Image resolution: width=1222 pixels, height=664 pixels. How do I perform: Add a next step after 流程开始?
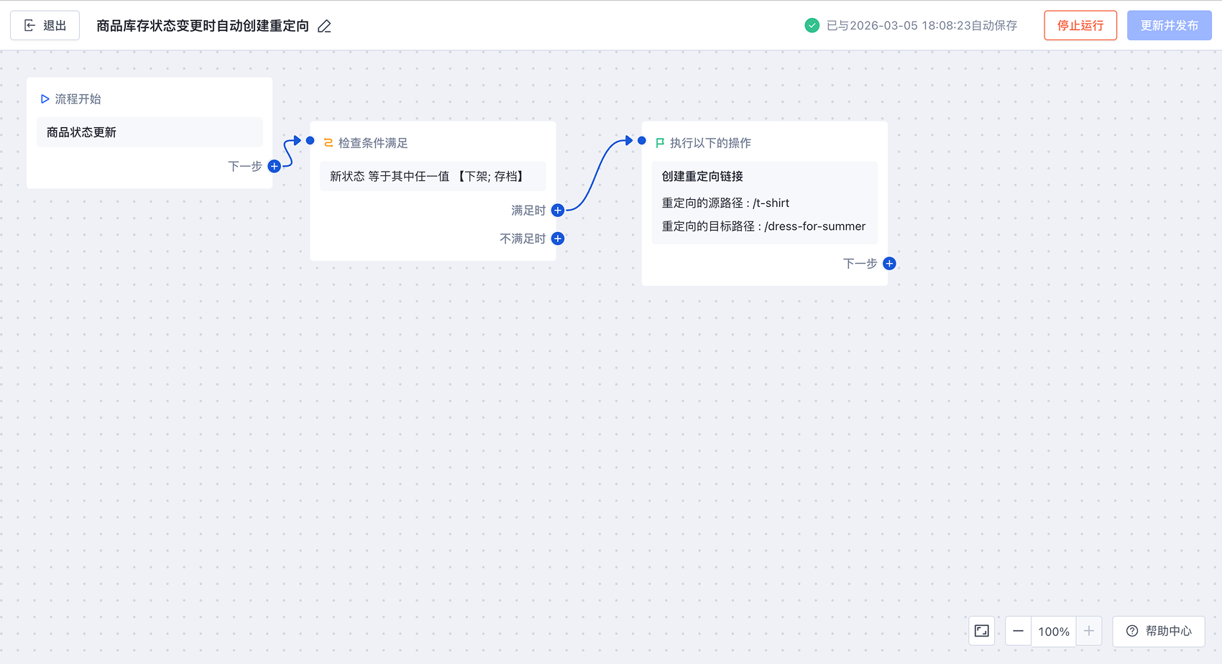pyautogui.click(x=274, y=166)
